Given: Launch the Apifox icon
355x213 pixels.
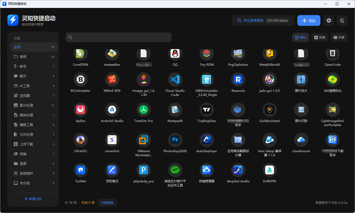Looking at the screenshot, I should pyautogui.click(x=81, y=110).
